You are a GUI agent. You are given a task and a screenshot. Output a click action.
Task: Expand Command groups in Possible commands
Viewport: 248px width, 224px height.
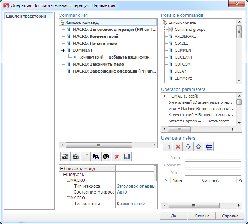coord(164,29)
